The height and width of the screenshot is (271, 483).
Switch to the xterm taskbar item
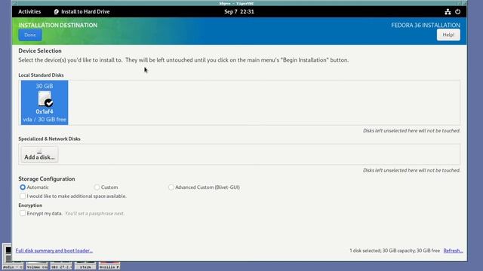85,266
